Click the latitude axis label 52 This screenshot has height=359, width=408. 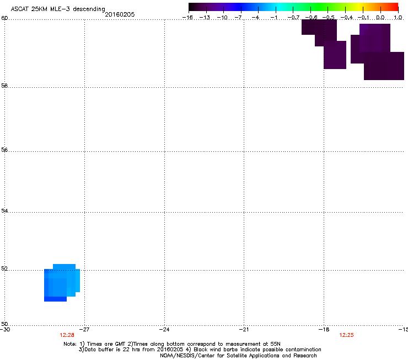(x=4, y=268)
